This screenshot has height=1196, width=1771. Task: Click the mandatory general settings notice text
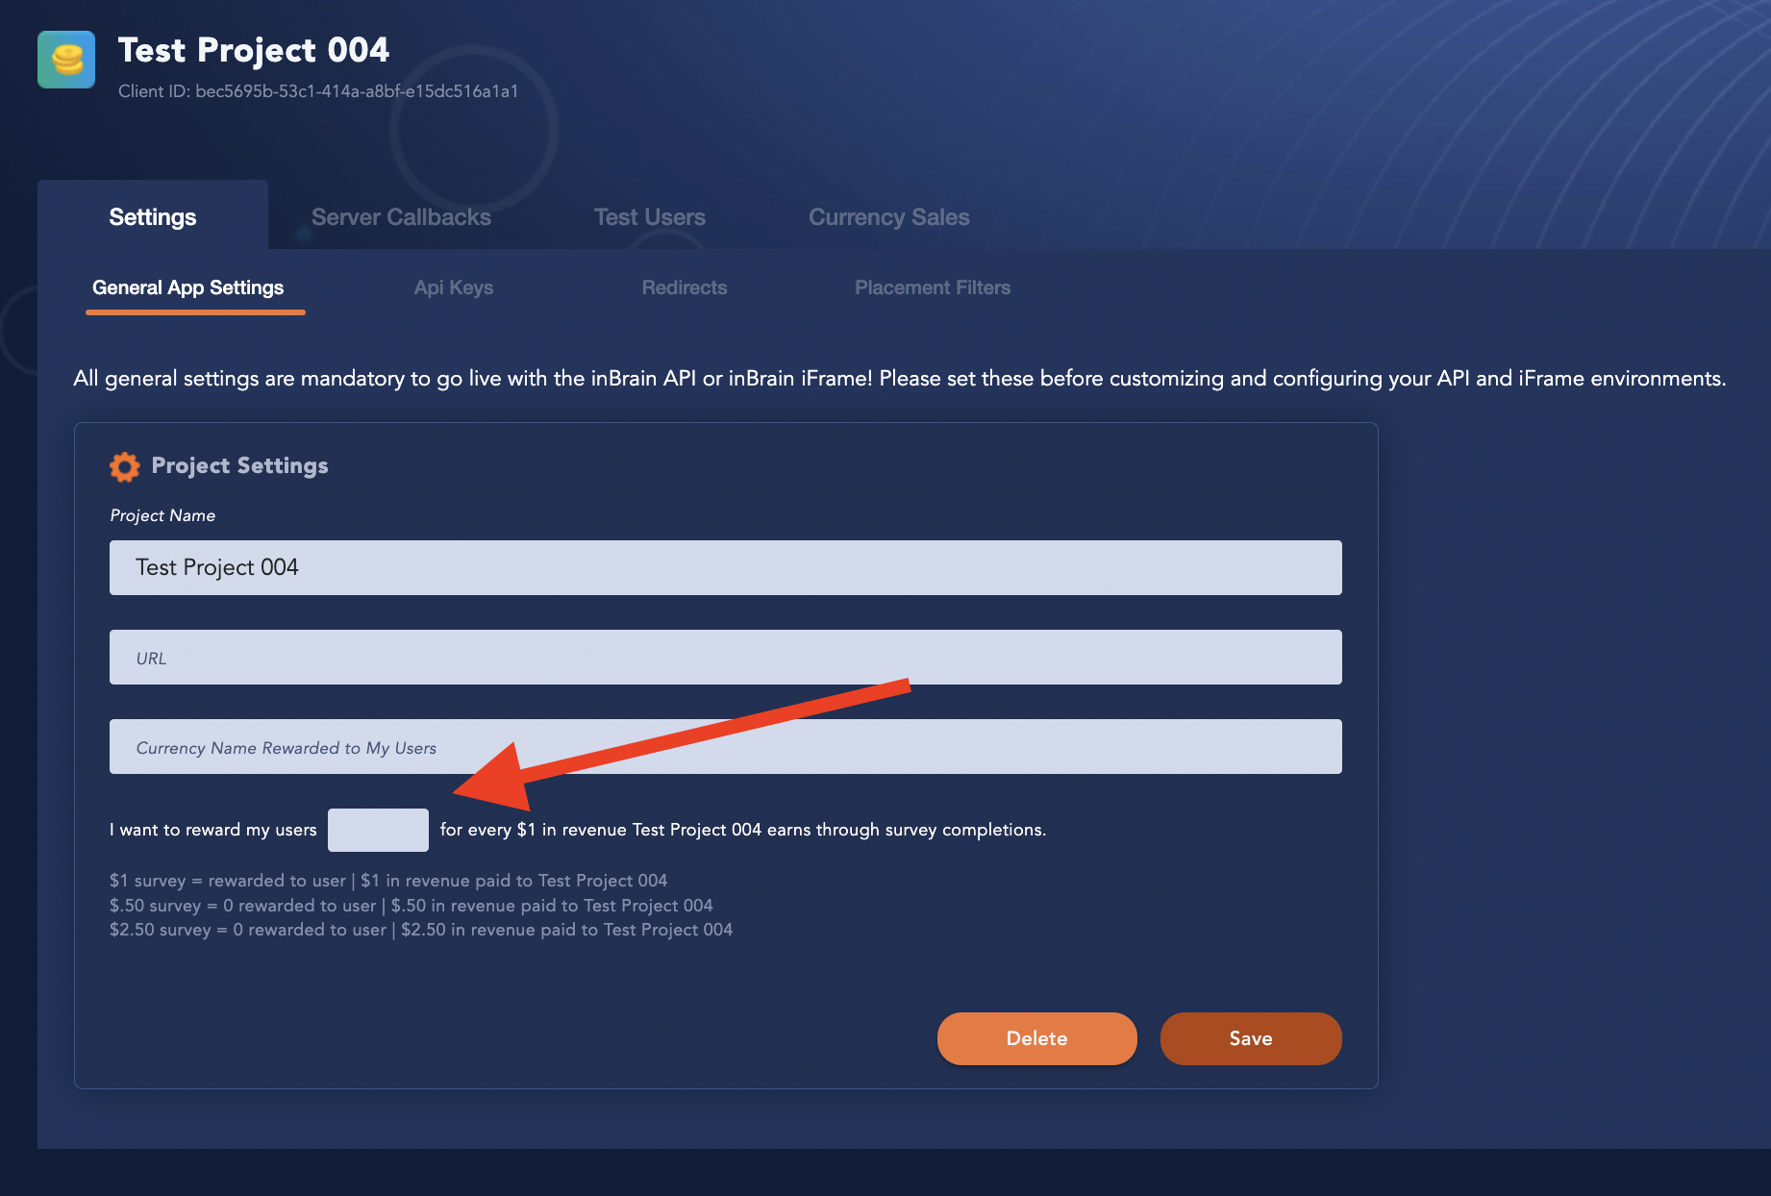click(900, 379)
